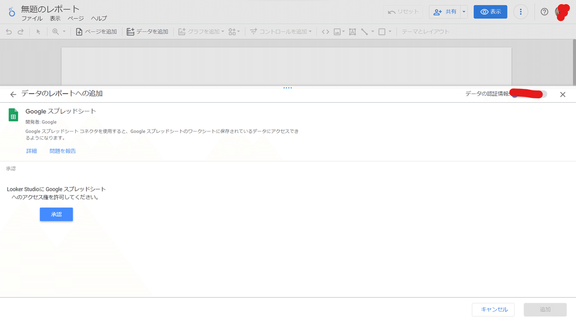Select the pointer selection tool
Viewport: 576px width, 324px height.
click(x=38, y=32)
